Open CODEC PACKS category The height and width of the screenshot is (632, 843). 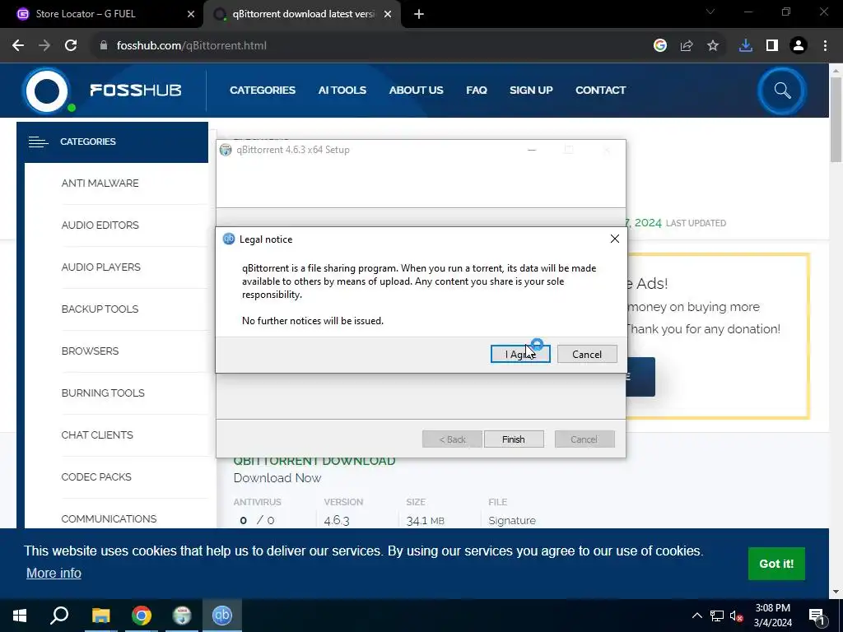96,476
